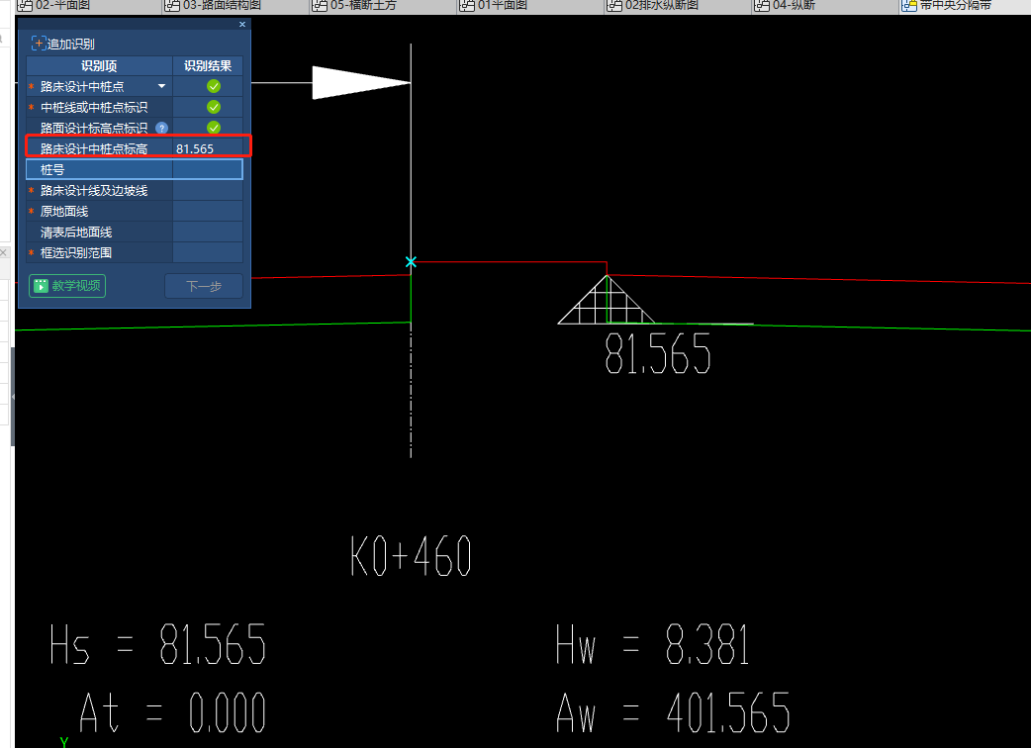Select the 路床设计线及边坡线 row
The width and height of the screenshot is (1031, 748).
pyautogui.click(x=94, y=191)
